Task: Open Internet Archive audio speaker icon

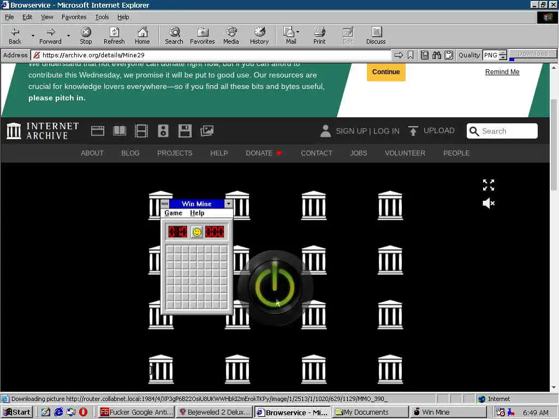Action: tap(163, 131)
